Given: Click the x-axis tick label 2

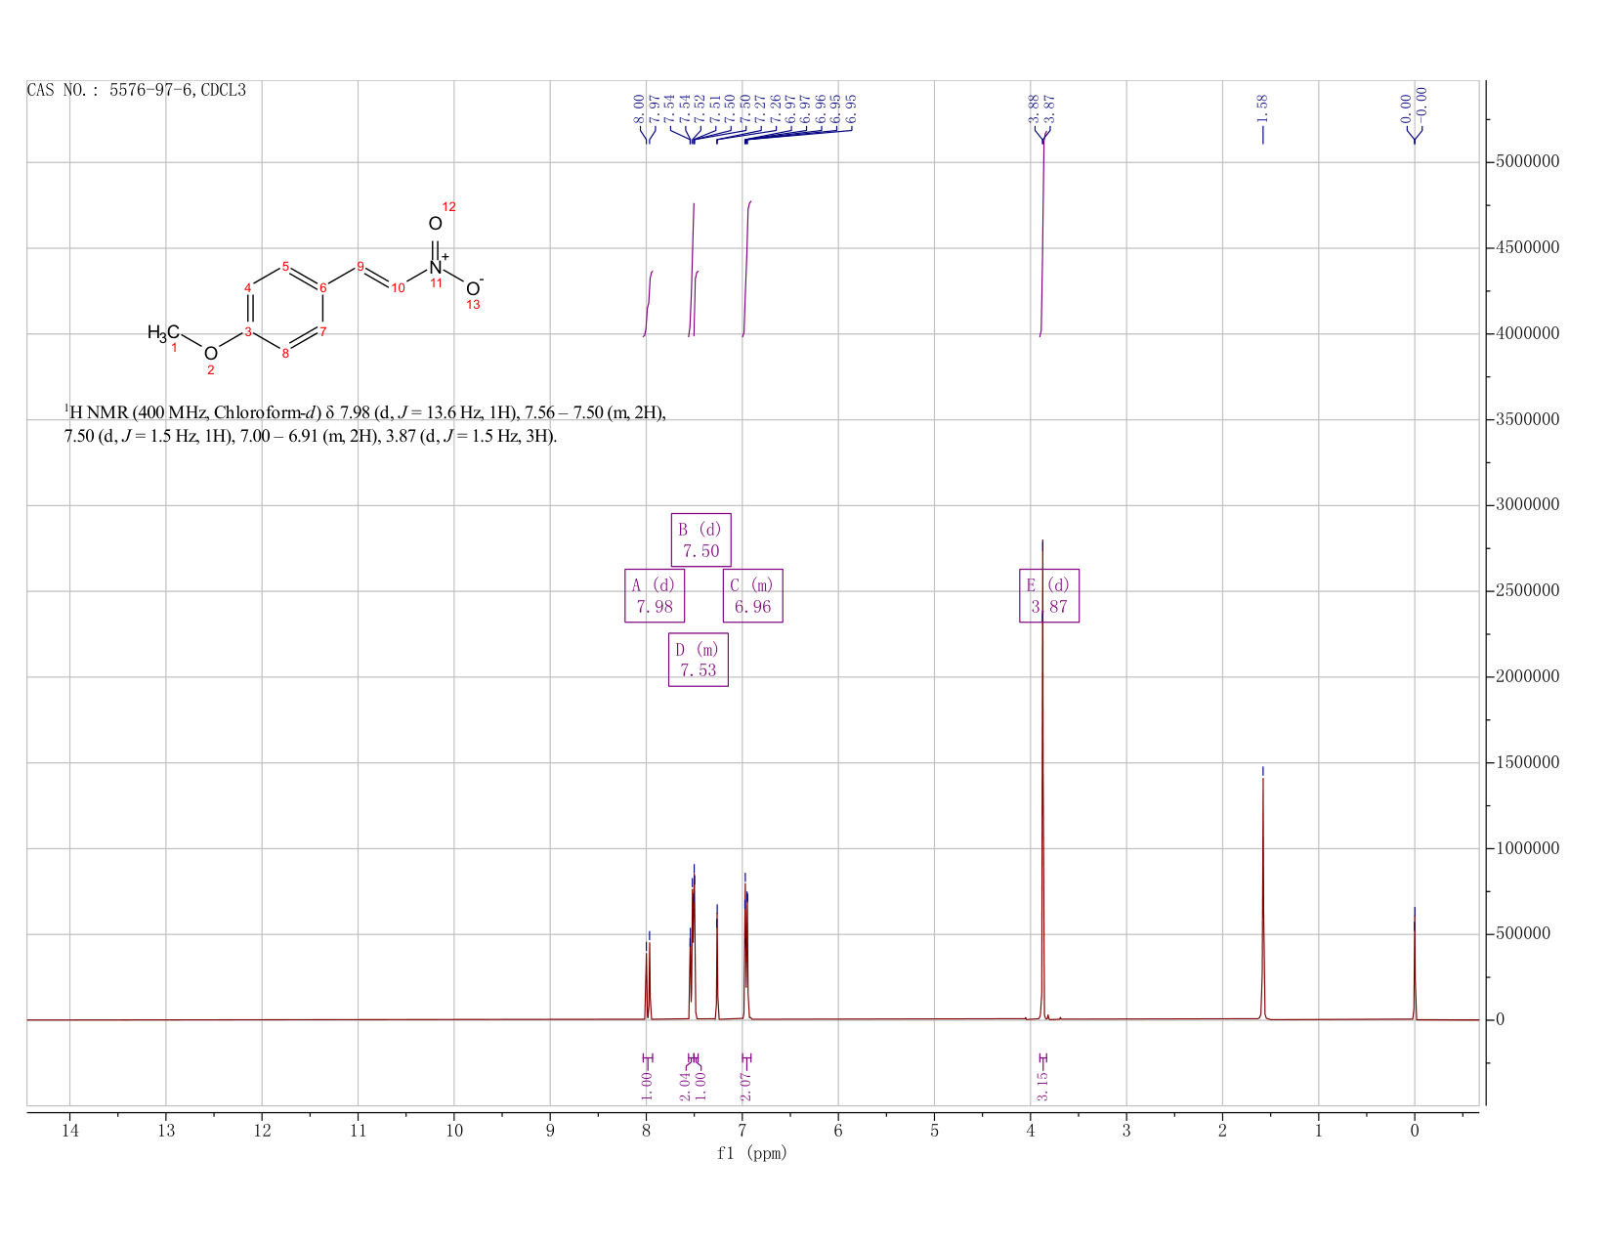Looking at the screenshot, I should coord(1222,1131).
